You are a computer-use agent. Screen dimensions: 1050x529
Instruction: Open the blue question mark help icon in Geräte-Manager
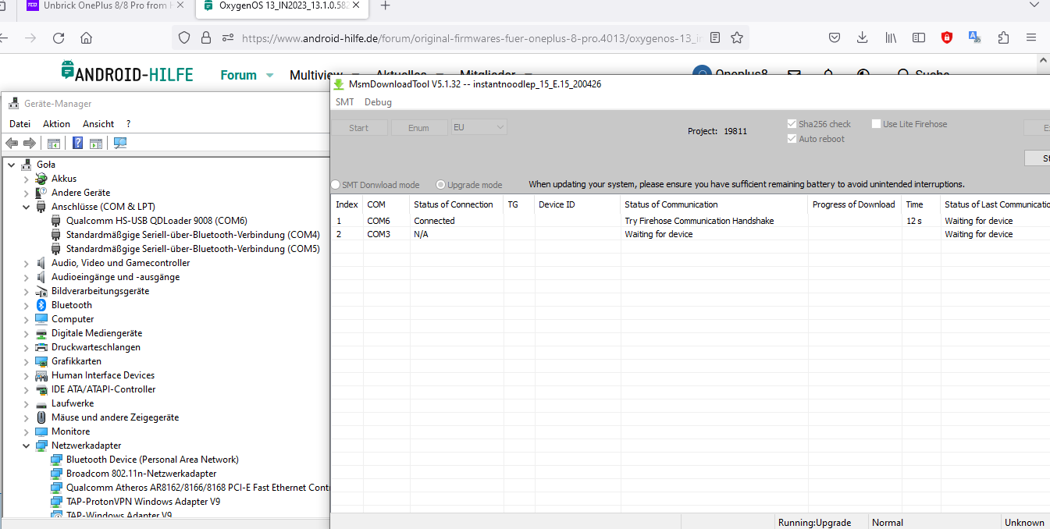click(78, 143)
